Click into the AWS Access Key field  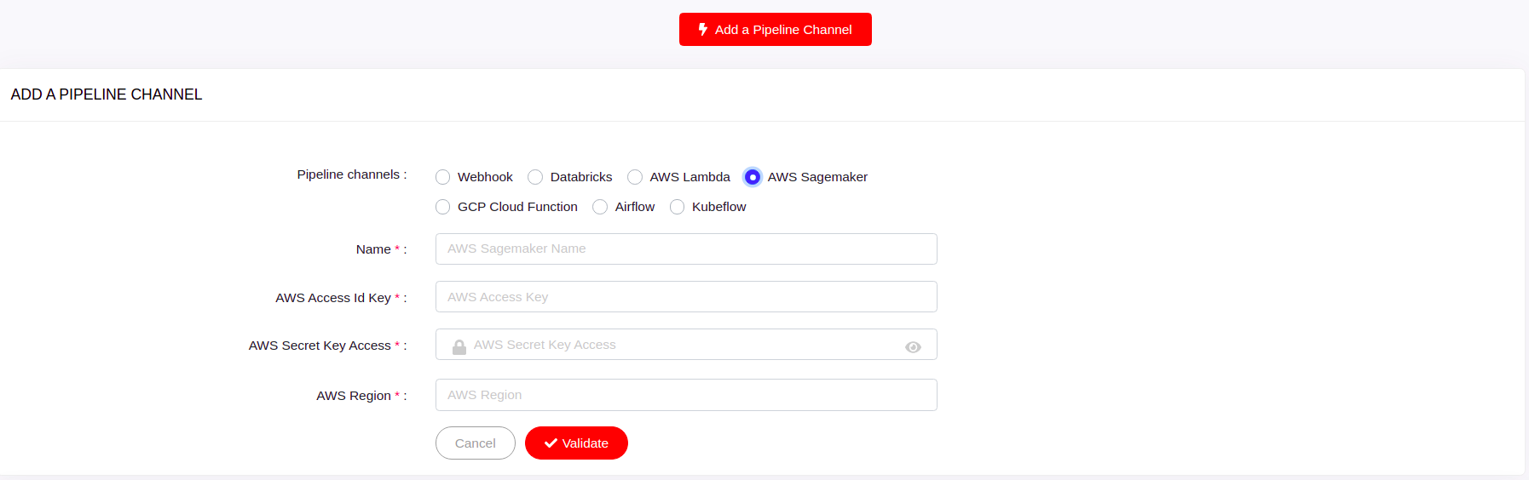(686, 297)
